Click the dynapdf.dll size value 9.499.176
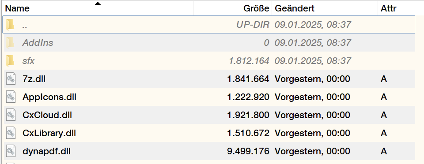The width and height of the screenshot is (424, 164). pyautogui.click(x=248, y=151)
